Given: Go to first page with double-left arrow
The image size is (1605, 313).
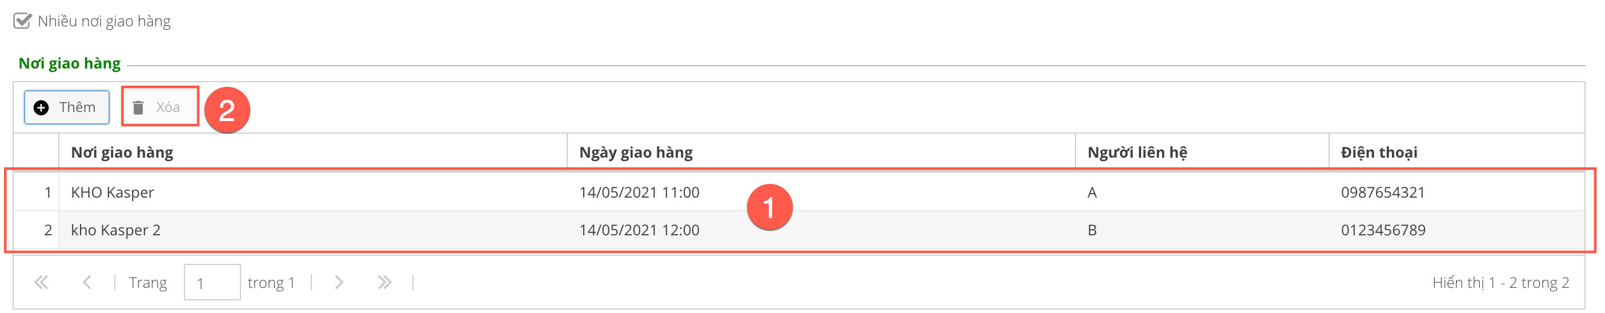Looking at the screenshot, I should click(41, 283).
